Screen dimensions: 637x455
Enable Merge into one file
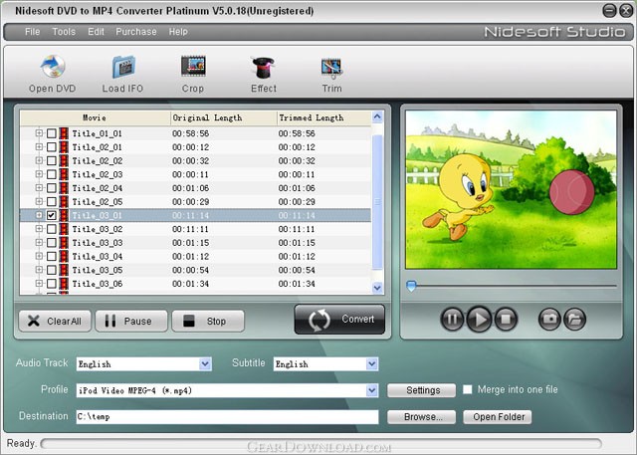468,389
